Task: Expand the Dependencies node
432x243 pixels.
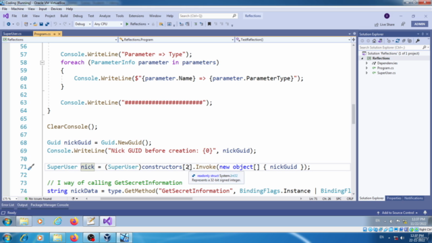Action: pyautogui.click(x=367, y=63)
